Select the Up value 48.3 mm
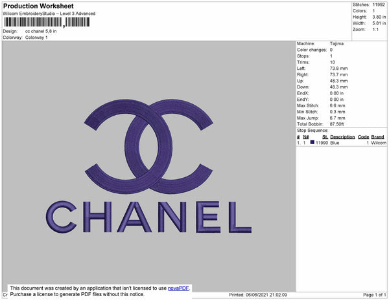Screen dimensions: 389x300 tap(338, 81)
